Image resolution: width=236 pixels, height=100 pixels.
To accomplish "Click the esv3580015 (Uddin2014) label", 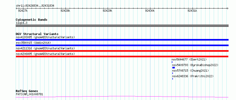I will coord(33,43).
